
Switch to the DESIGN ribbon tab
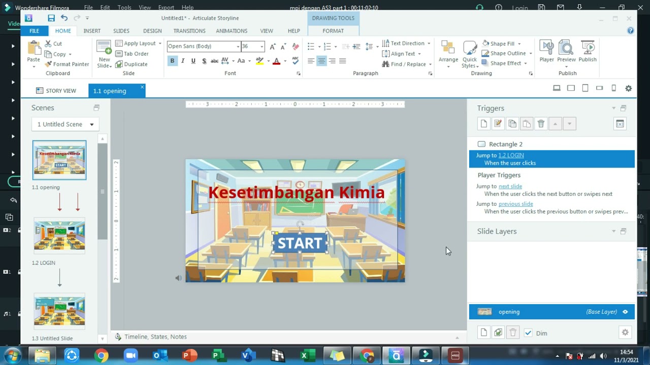tap(152, 31)
